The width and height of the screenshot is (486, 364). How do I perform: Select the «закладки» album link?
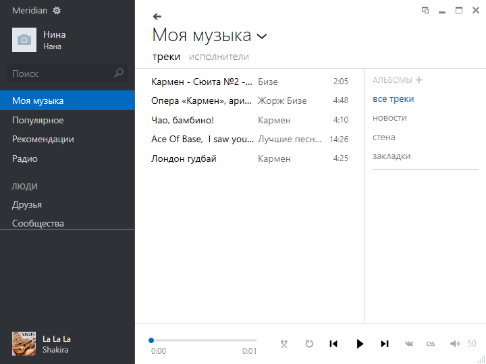point(391,156)
